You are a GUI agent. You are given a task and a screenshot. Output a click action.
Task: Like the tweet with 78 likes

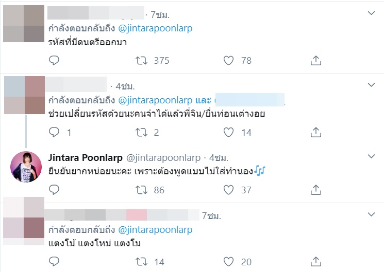coord(229,61)
